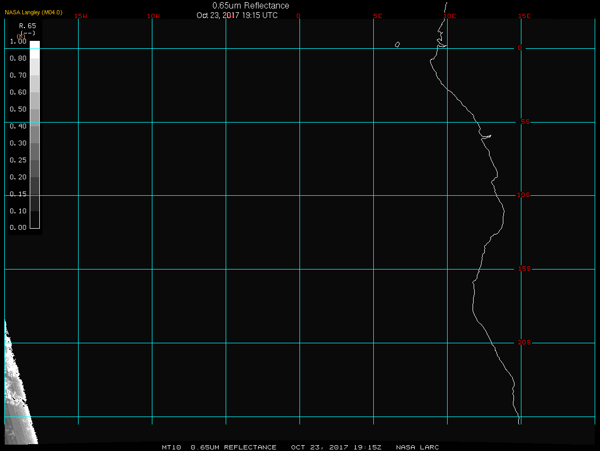Image resolution: width=600 pixels, height=451 pixels.
Task: Click the 5S latitude label
Action: coord(525,122)
